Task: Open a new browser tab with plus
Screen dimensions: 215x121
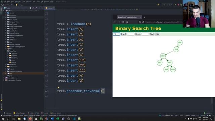Action: (144, 17)
